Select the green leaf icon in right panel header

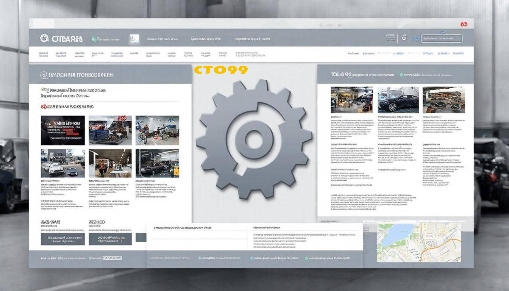pyautogui.click(x=401, y=75)
